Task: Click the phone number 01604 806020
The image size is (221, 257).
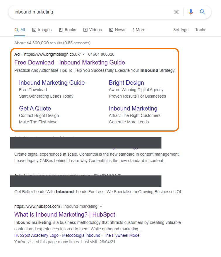Action: 101,54
